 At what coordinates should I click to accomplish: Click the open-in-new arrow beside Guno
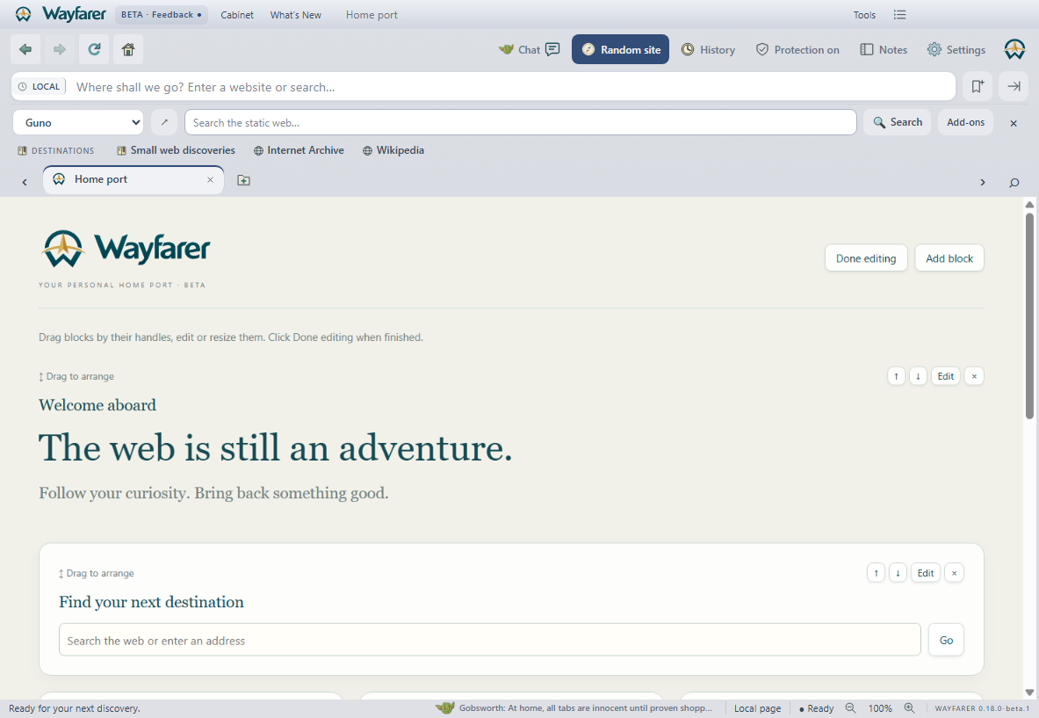pos(164,123)
